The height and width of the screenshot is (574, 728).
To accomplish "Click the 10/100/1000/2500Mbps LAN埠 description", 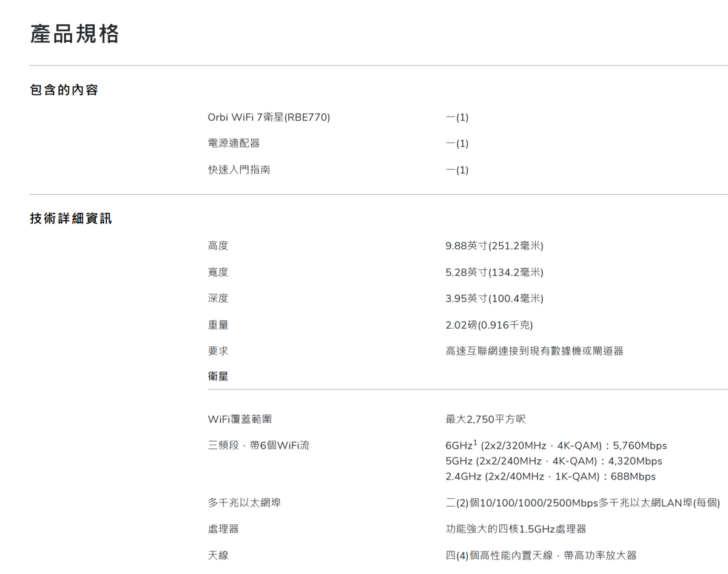I will click(583, 502).
